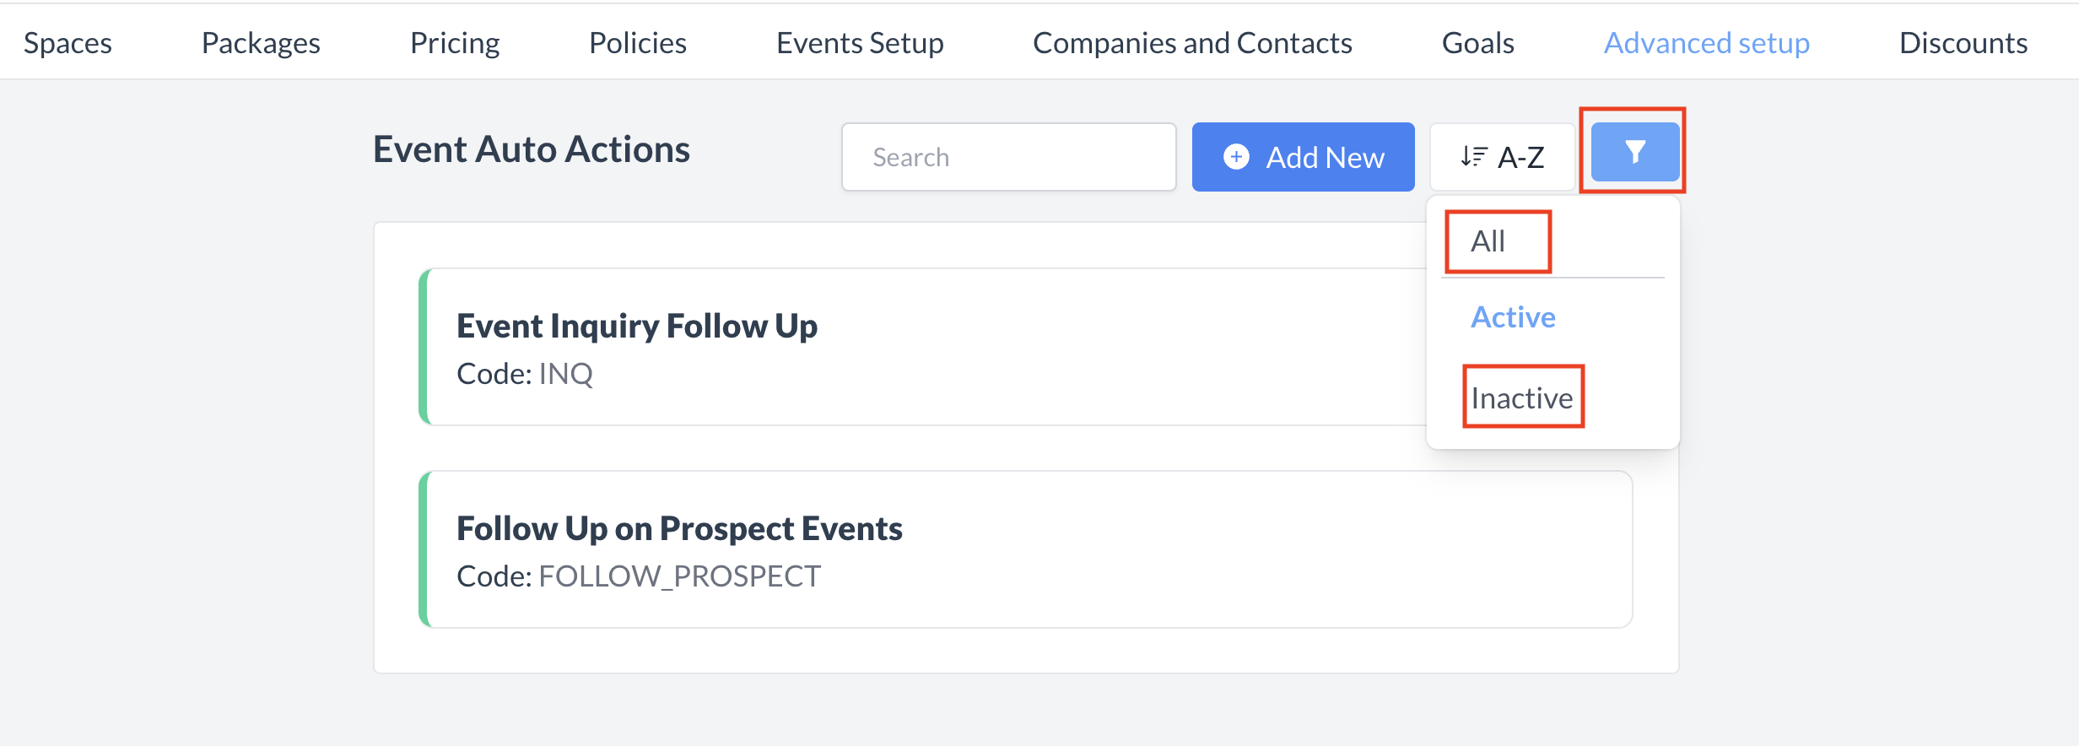Click the filter funnel icon
This screenshot has width=2079, height=746.
1633,152
